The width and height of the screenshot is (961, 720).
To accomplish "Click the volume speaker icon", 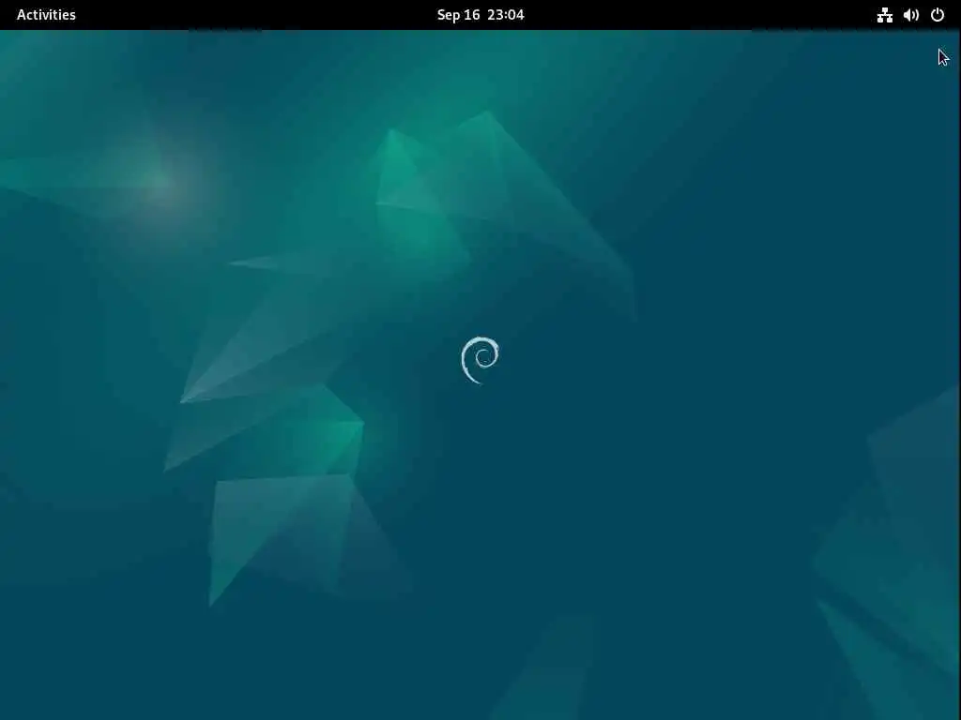I will (910, 15).
